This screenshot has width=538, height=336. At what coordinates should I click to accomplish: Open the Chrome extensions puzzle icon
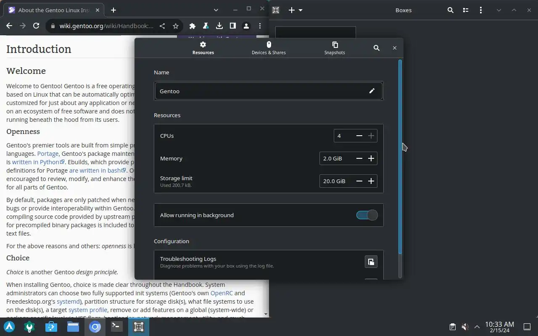pyautogui.click(x=193, y=26)
